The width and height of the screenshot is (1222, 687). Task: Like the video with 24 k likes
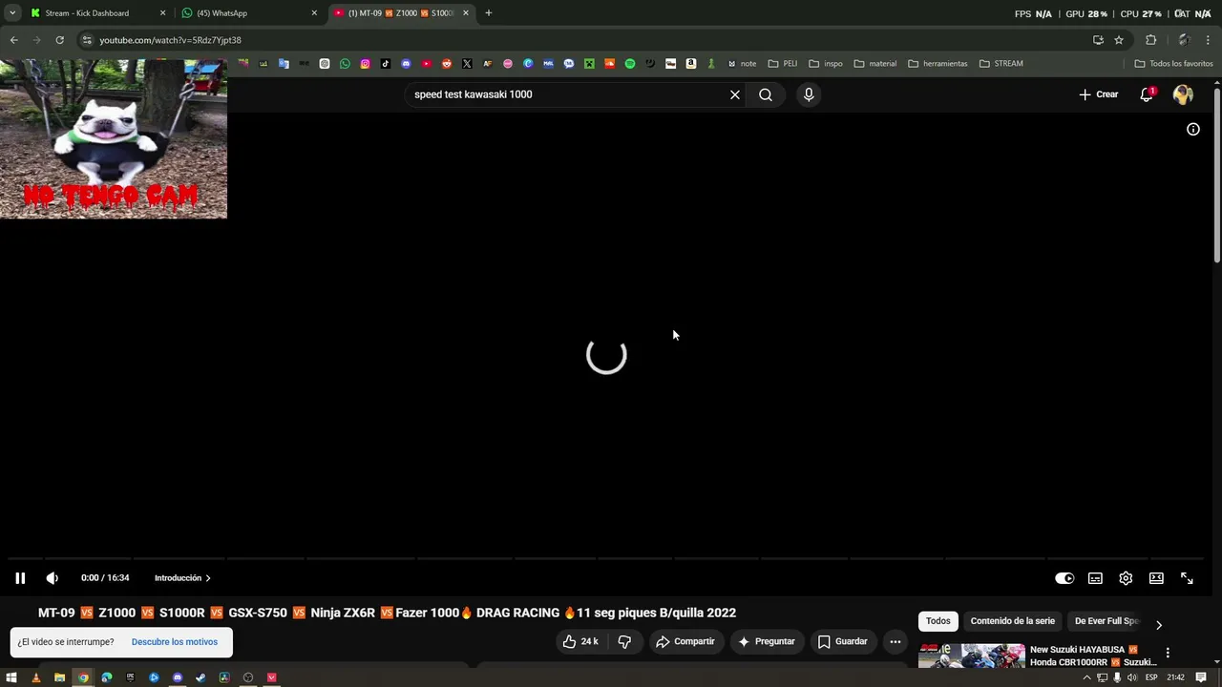579,641
